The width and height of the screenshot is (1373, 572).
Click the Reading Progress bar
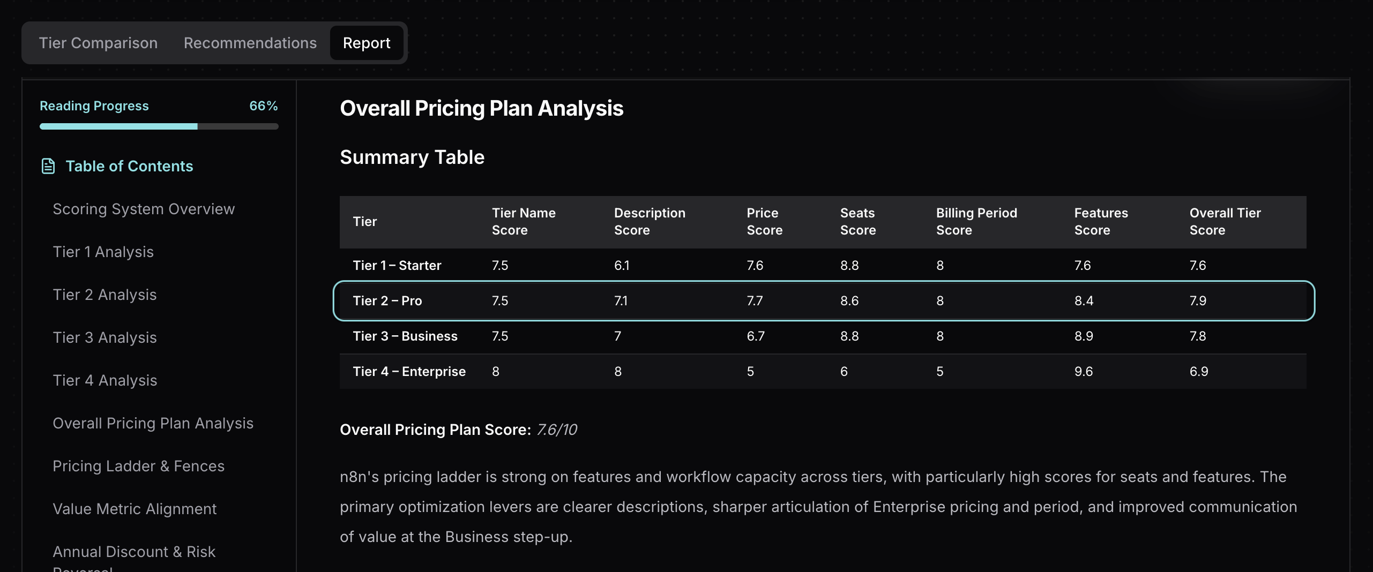(158, 127)
